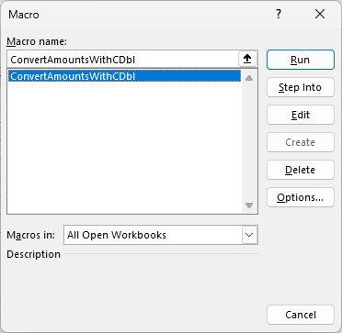Click the macro list scroll up arrow

[x=249, y=78]
